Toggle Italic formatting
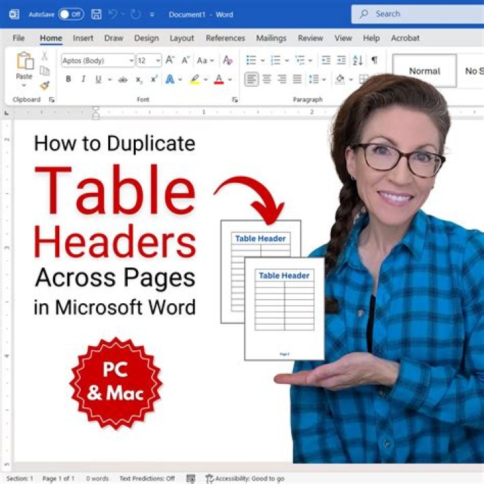 pos(83,79)
